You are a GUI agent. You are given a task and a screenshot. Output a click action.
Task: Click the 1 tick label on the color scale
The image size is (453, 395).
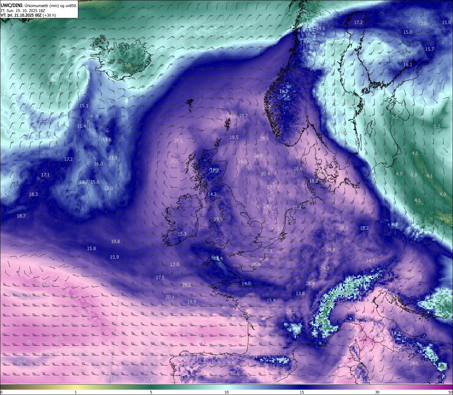coord(76,392)
